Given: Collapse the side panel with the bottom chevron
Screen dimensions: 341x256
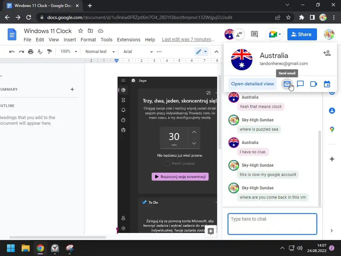Looking at the screenshot, I should pyautogui.click(x=332, y=231).
